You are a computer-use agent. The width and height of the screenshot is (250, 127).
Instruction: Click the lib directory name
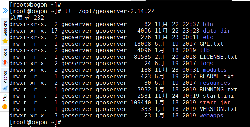point(204,50)
